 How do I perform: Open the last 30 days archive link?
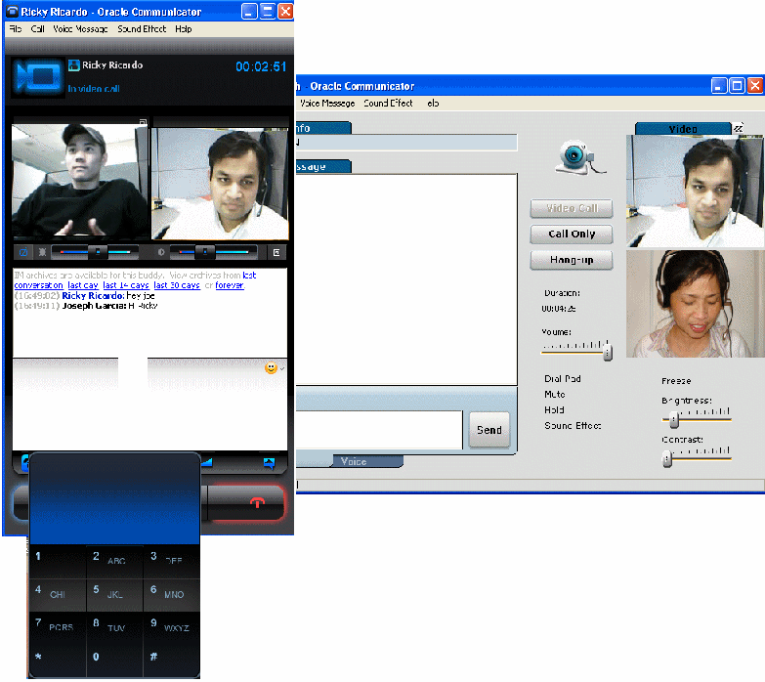177,285
